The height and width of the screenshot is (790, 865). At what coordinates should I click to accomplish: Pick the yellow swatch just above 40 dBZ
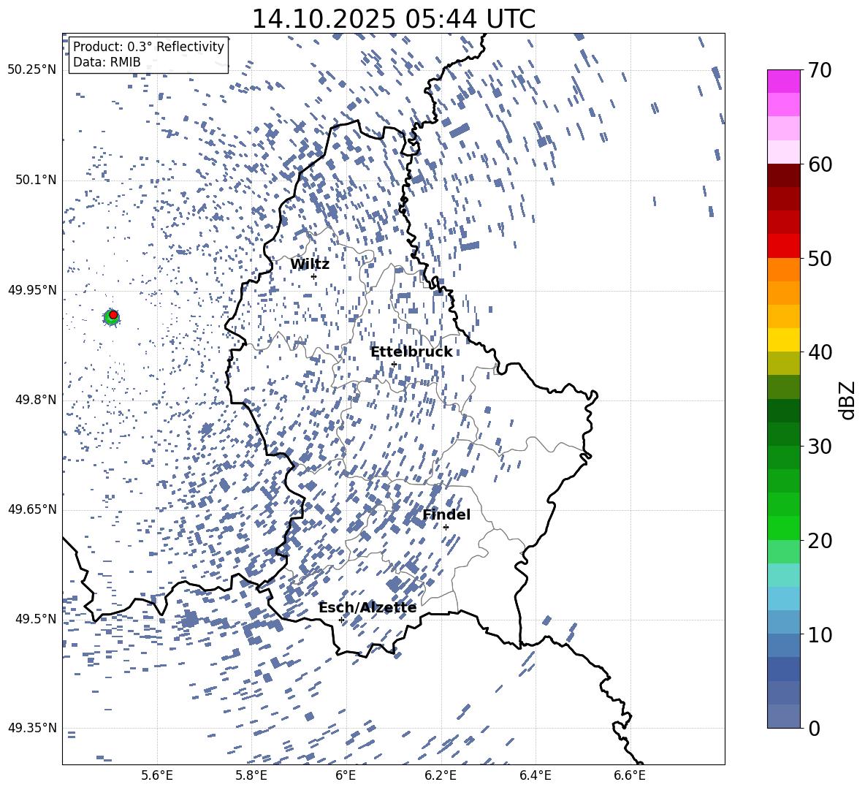[784, 340]
